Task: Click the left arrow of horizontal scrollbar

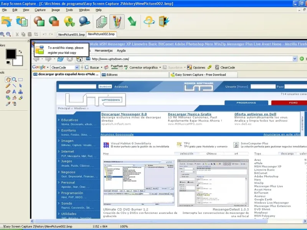Action: pos(32,221)
